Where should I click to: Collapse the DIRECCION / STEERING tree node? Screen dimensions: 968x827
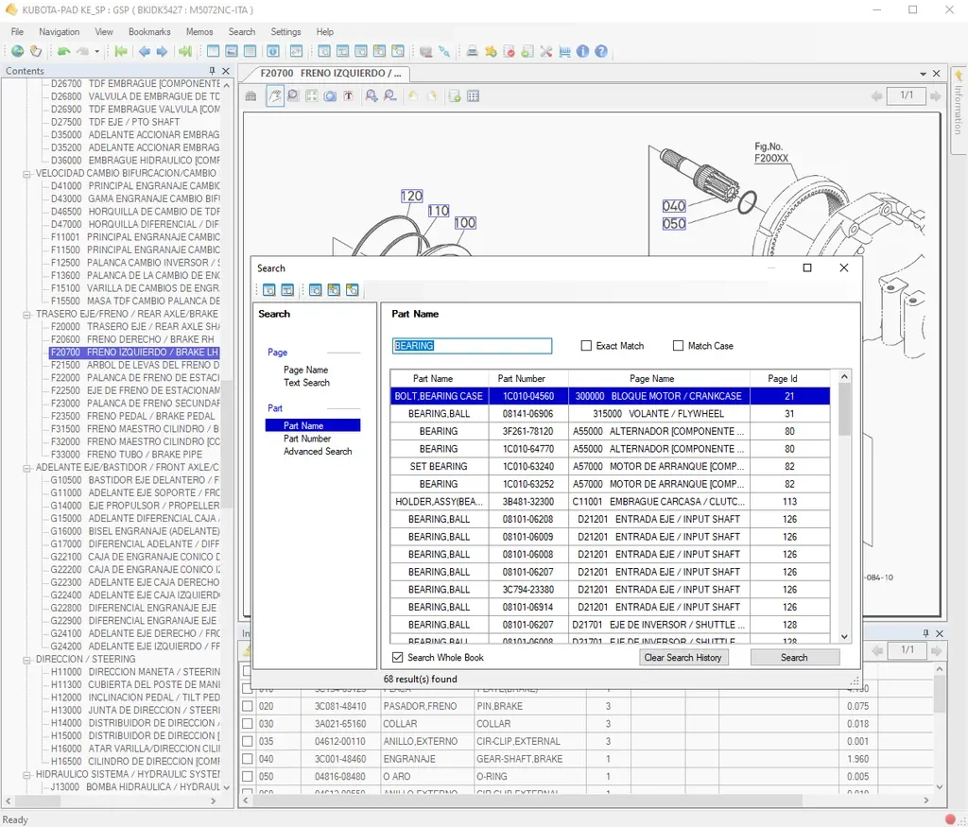click(x=26, y=659)
